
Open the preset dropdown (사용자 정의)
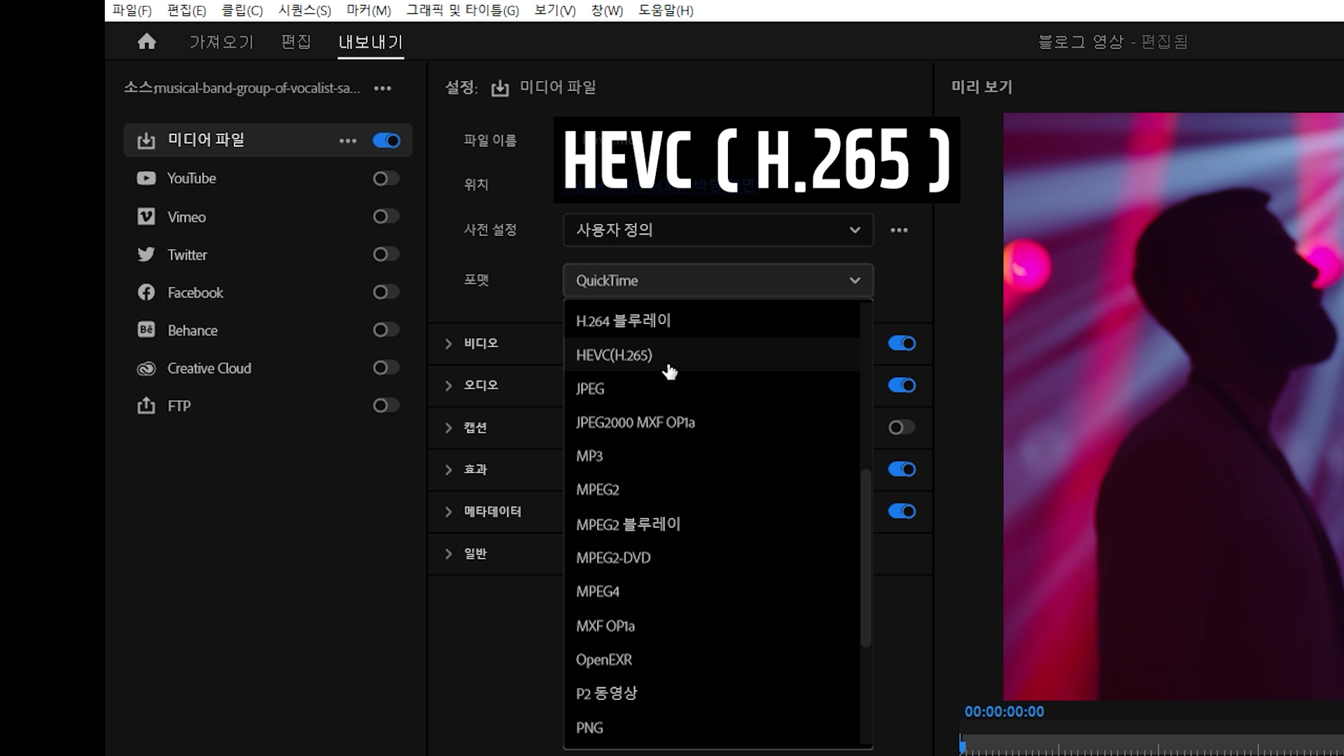point(717,230)
